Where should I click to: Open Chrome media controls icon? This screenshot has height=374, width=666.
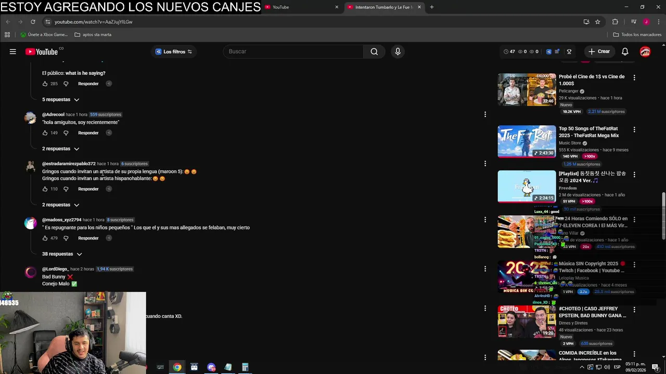[x=633, y=22]
